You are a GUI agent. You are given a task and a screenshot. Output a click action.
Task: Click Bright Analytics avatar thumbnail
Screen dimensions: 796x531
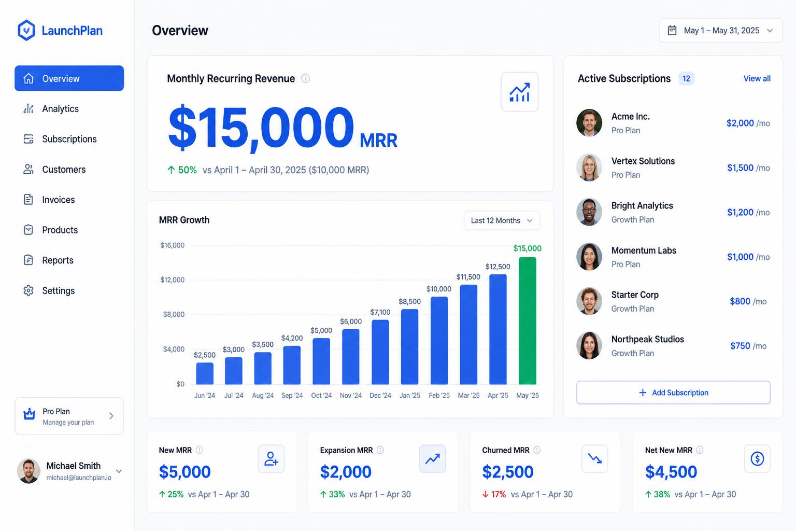click(x=589, y=212)
